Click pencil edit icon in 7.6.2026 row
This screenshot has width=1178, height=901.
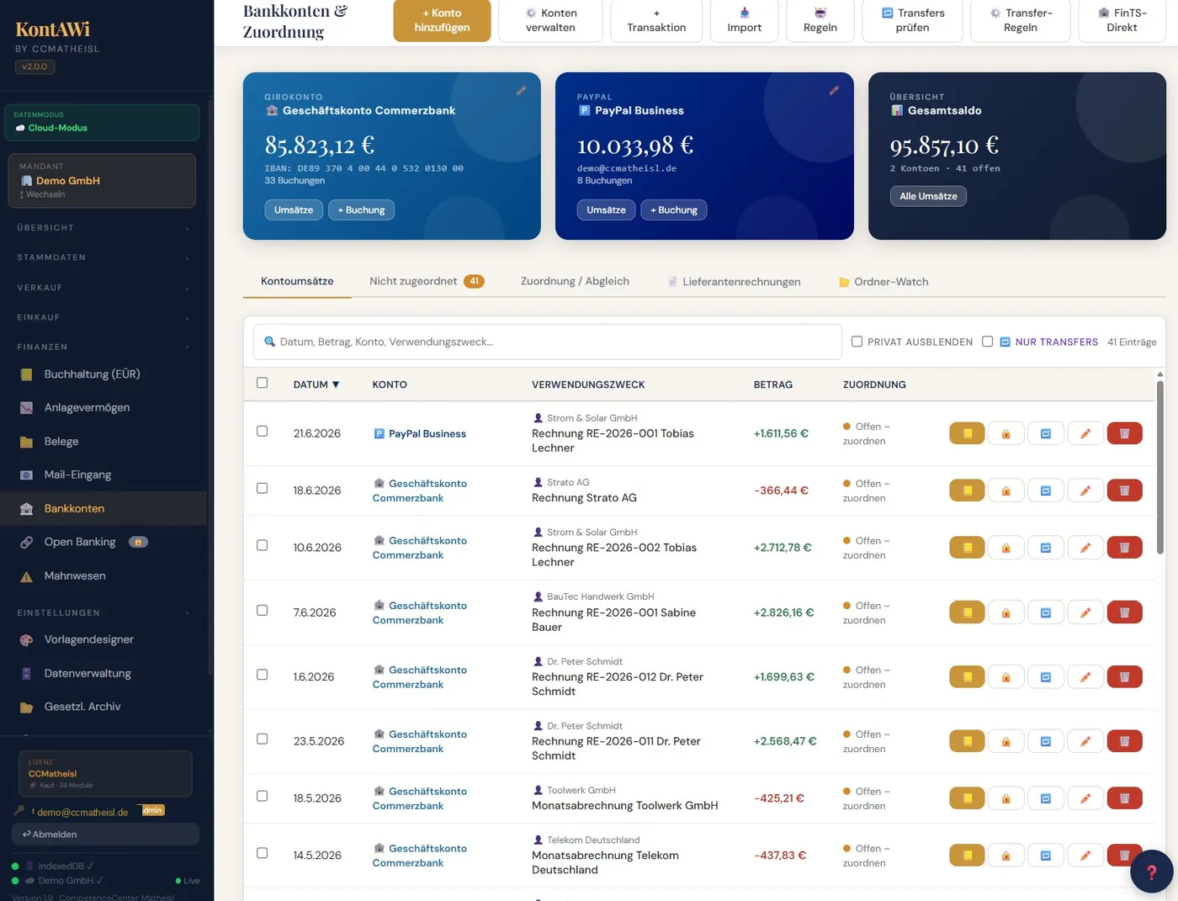coord(1085,612)
